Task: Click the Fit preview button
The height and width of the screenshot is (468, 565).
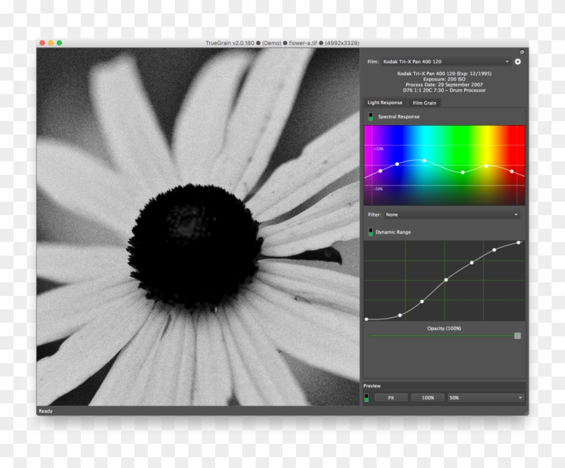Action: (391, 397)
